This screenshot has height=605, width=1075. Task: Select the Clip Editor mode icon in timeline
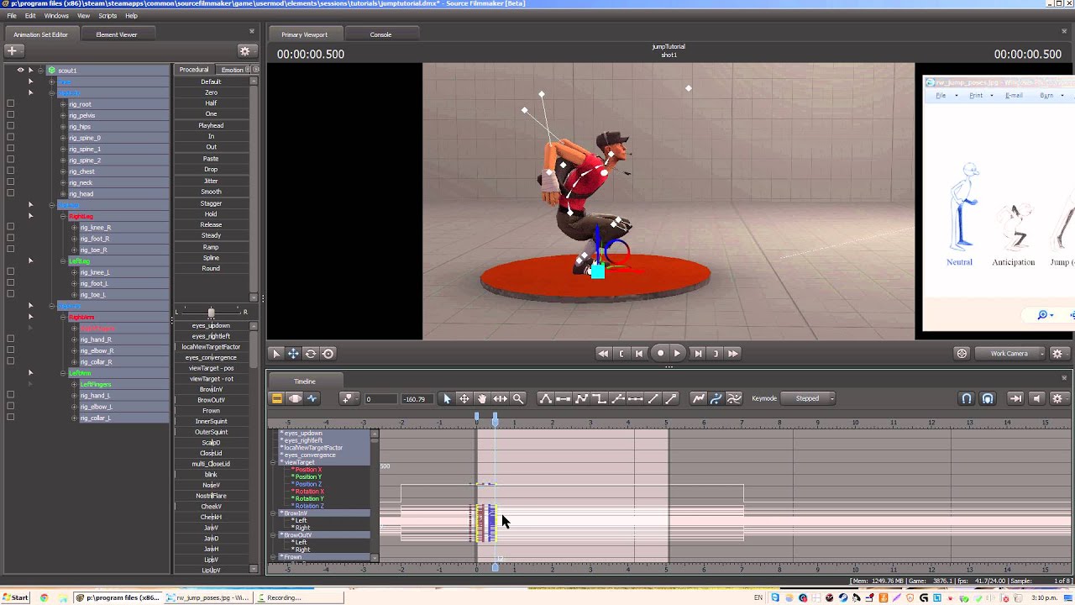coord(276,398)
